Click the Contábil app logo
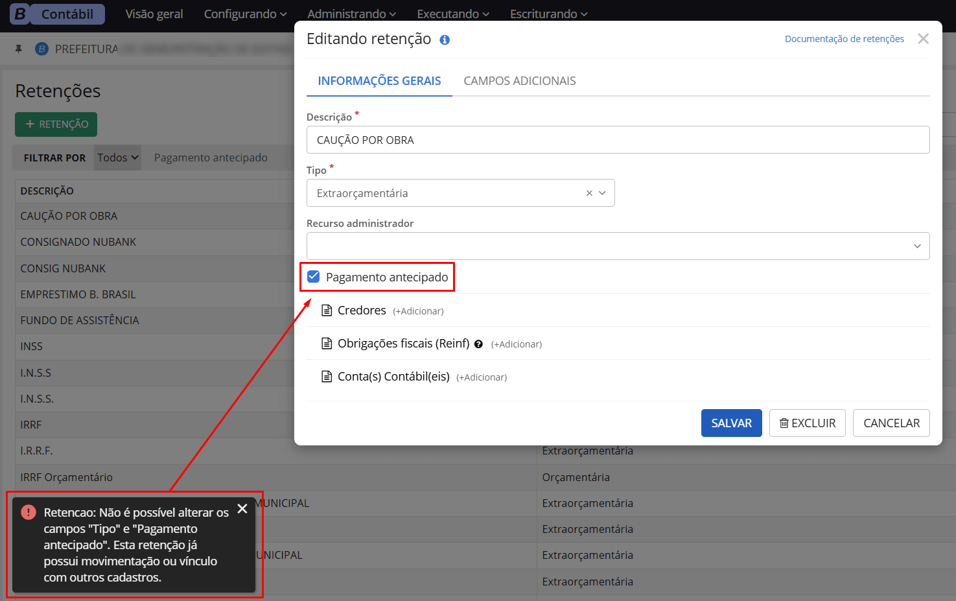Screen dimensions: 956x601 57,14
